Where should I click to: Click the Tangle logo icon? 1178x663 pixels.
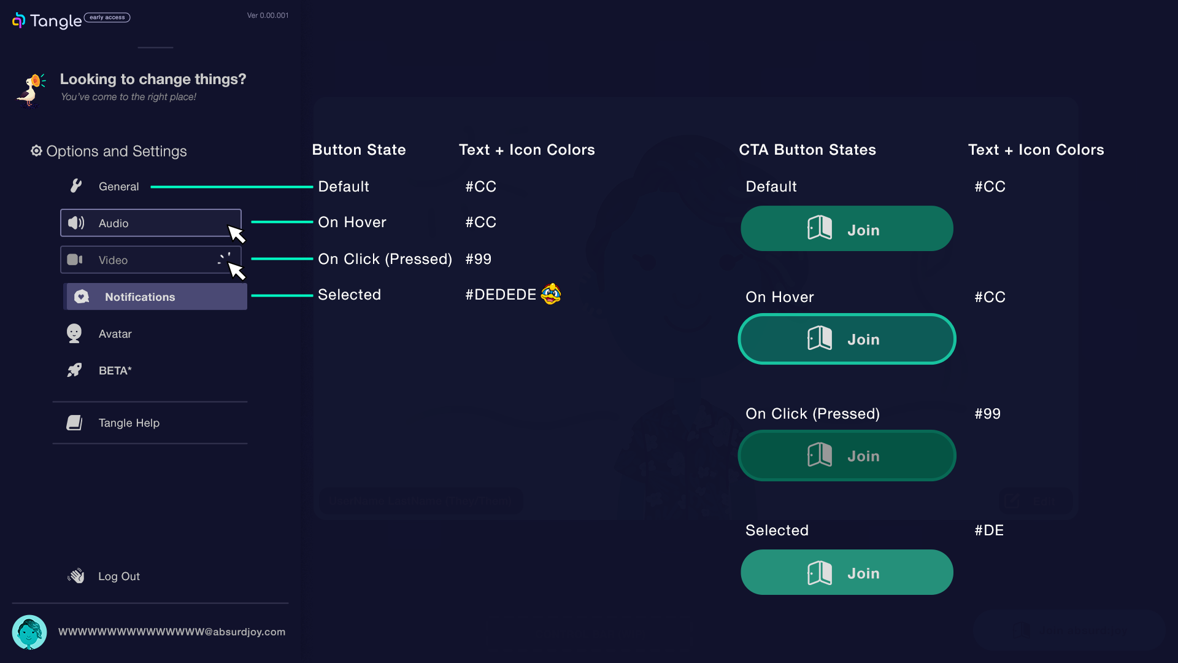point(19,20)
